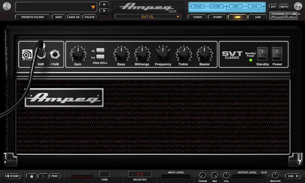305x183 pixels.
Task: Click the INPUT LEVEL meter
Action: (176, 177)
